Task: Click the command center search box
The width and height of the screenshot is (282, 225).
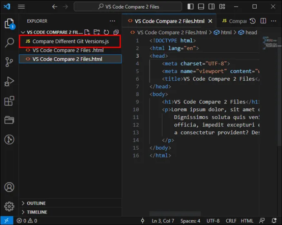Action: pyautogui.click(x=128, y=7)
